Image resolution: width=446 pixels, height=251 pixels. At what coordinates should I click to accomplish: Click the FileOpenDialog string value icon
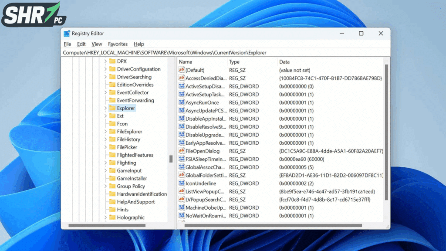coord(182,151)
